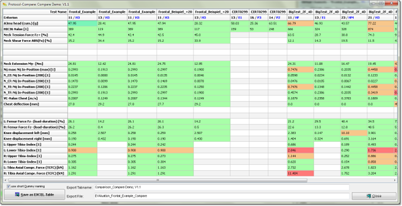Screen dimensions: 402x206
Task: Click the door icon on Close button
Action: tap(368, 196)
